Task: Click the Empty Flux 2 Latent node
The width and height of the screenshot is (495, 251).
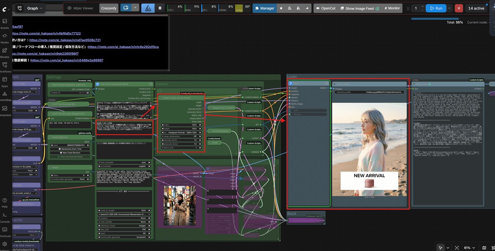Action: point(222,108)
